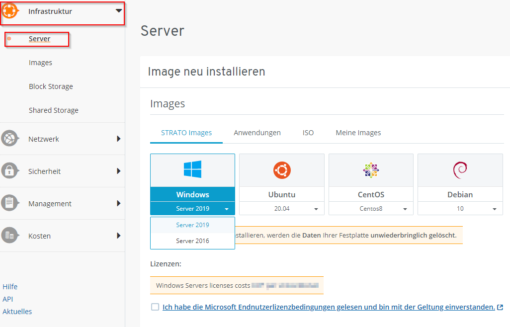Click the Sicherheit padlock icon
The height and width of the screenshot is (327, 510).
tap(10, 171)
